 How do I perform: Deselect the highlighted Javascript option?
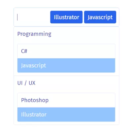66,65
